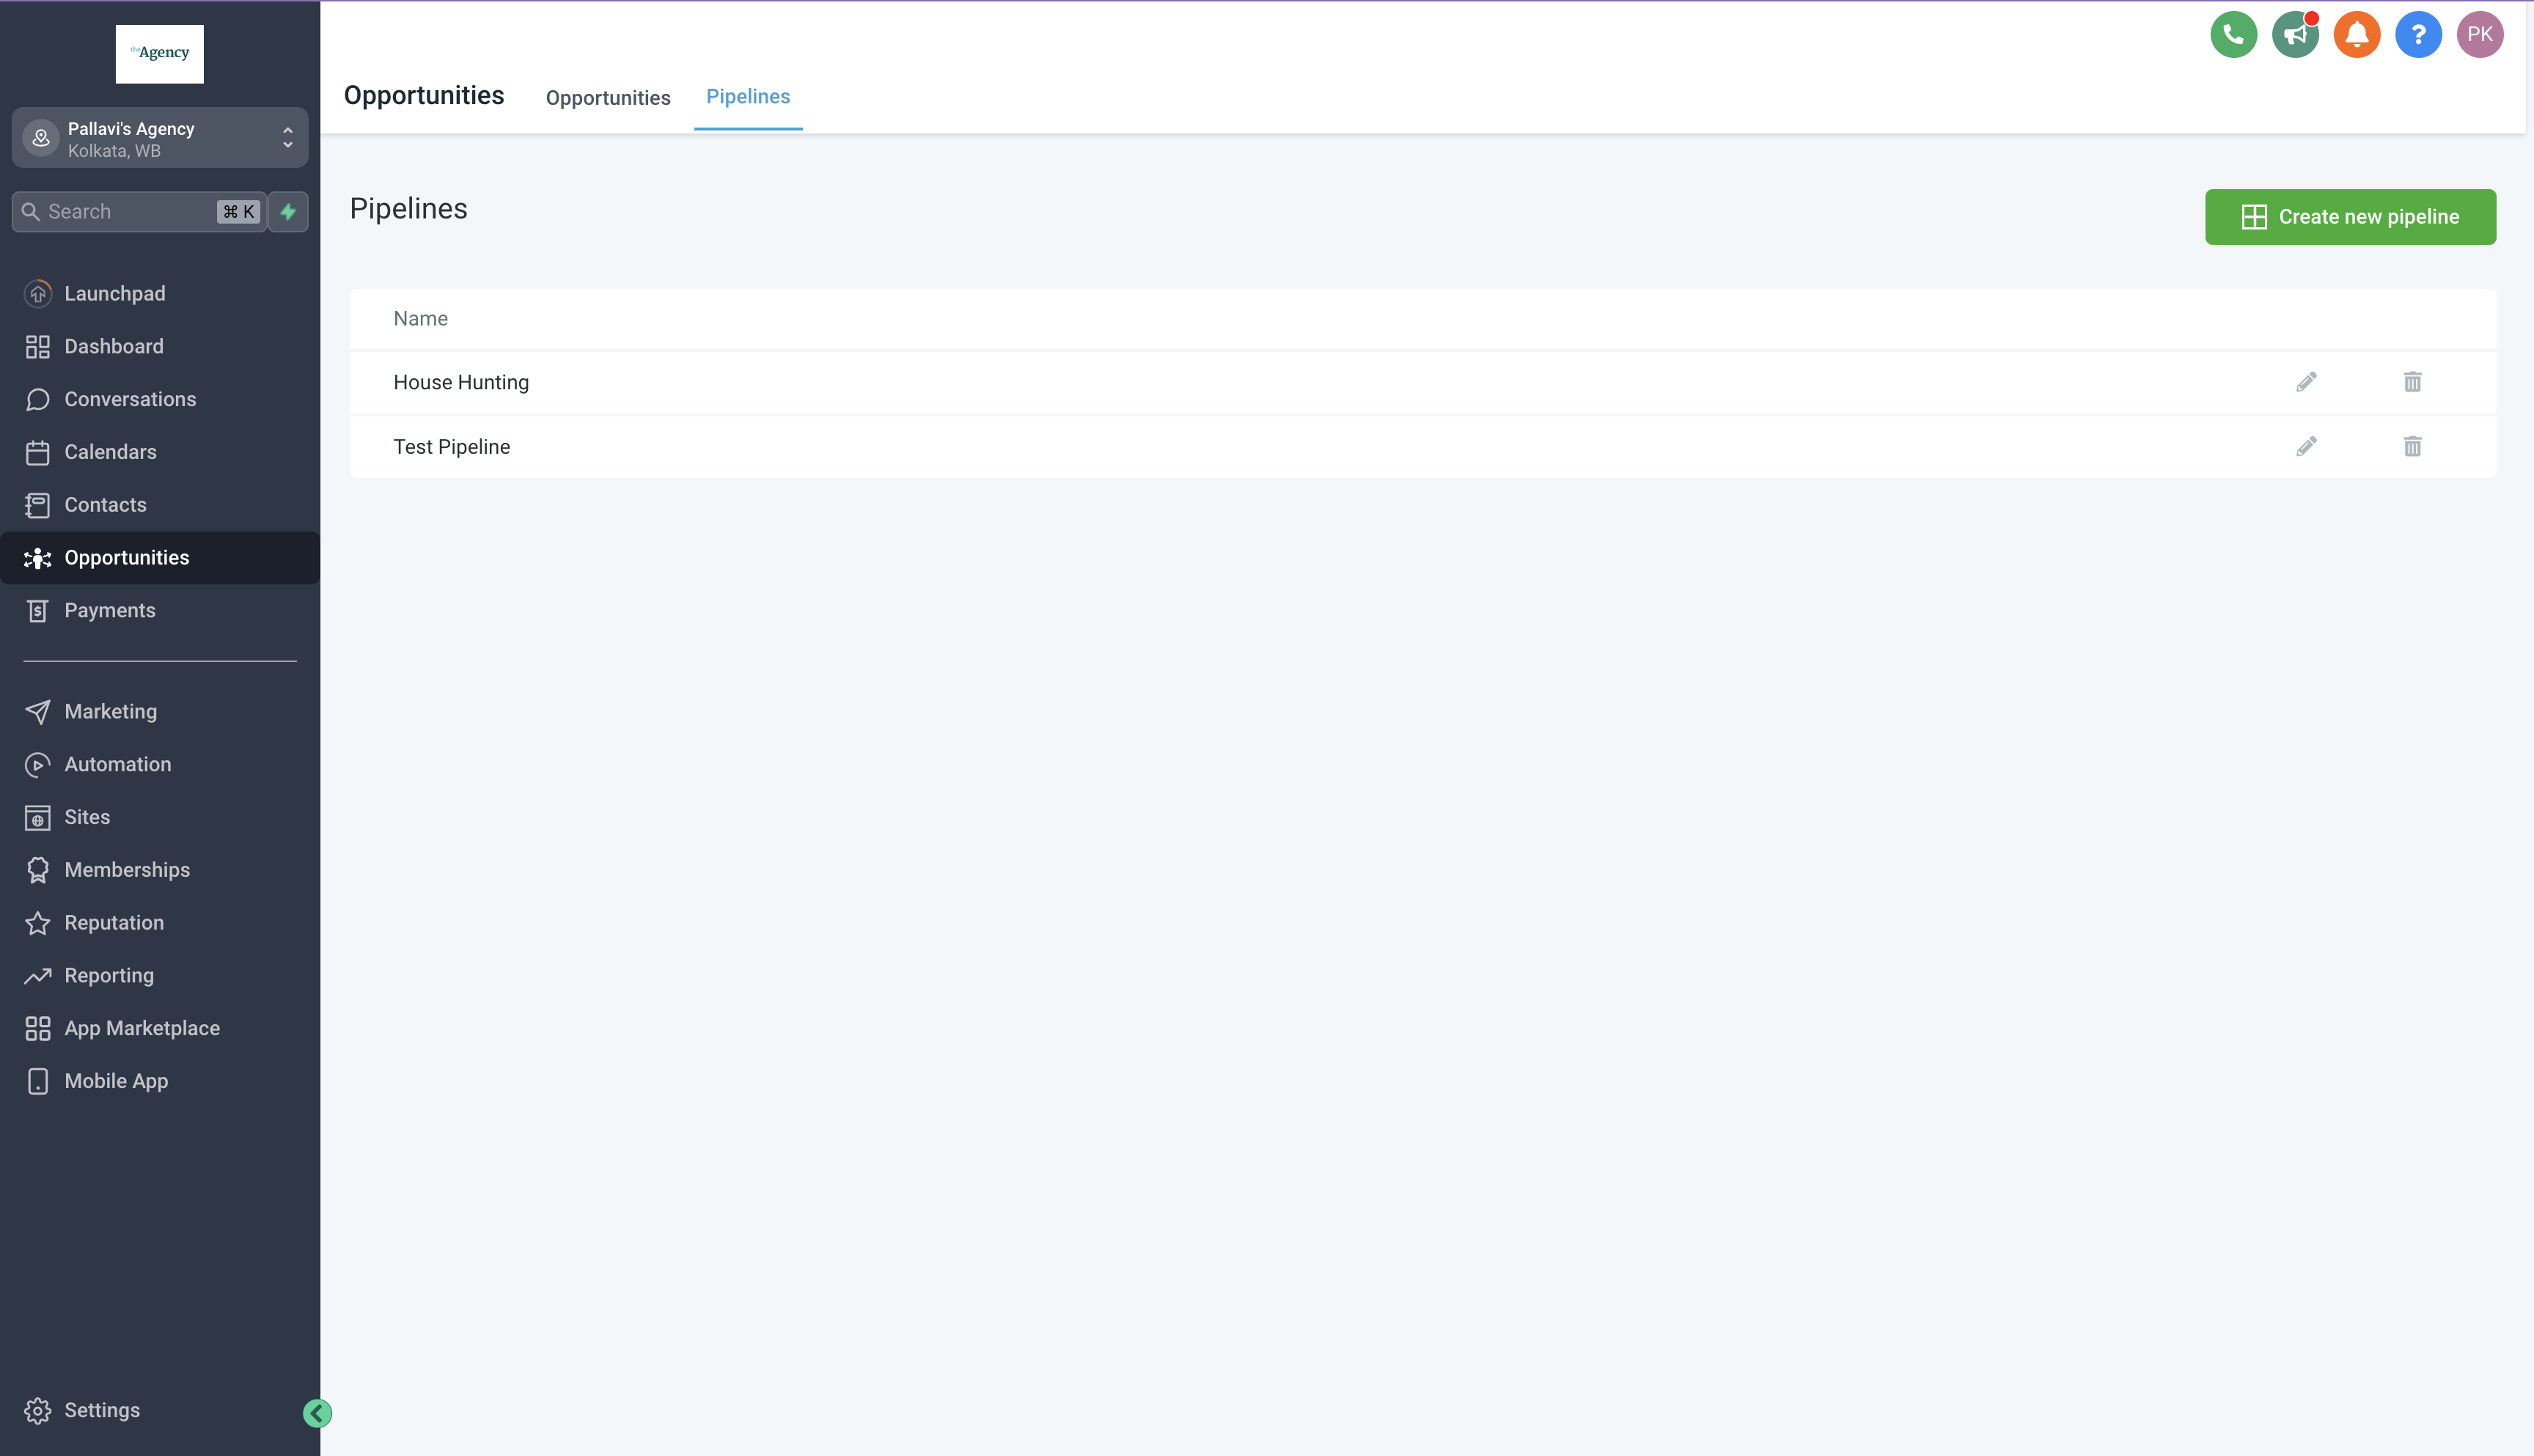Collapse the sidebar with green arrow

coord(317,1413)
